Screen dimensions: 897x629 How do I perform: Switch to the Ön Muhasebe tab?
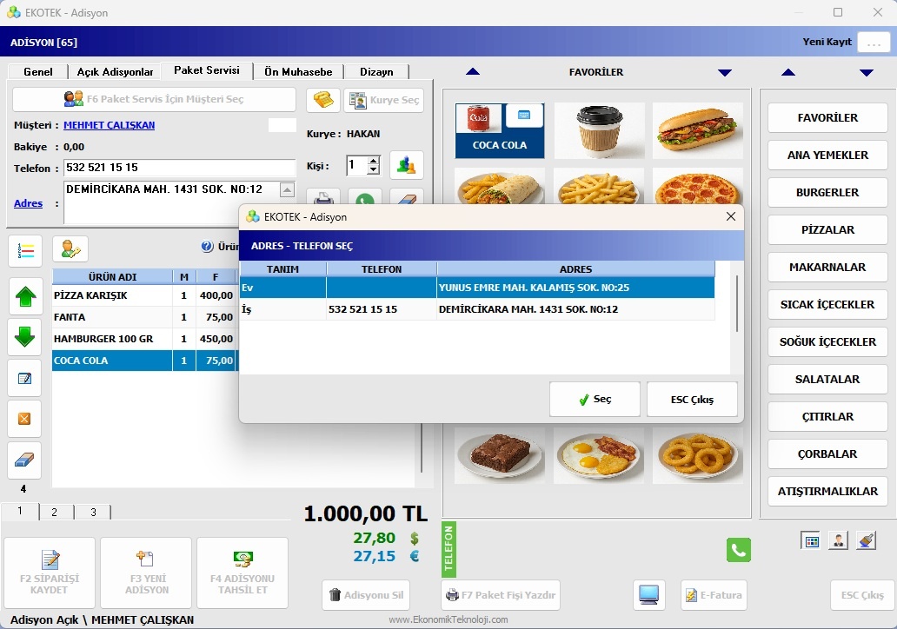tap(298, 71)
